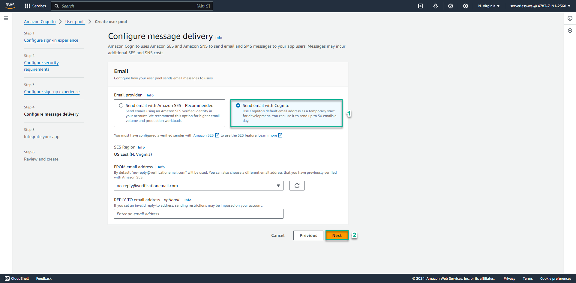This screenshot has height=283, width=576.
Task: Open the serverless-ws account dropdown
Action: [x=540, y=6]
